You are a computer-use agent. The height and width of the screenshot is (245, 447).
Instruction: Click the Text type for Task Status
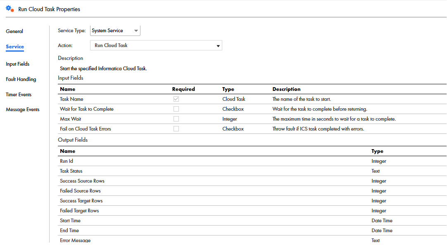point(376,171)
